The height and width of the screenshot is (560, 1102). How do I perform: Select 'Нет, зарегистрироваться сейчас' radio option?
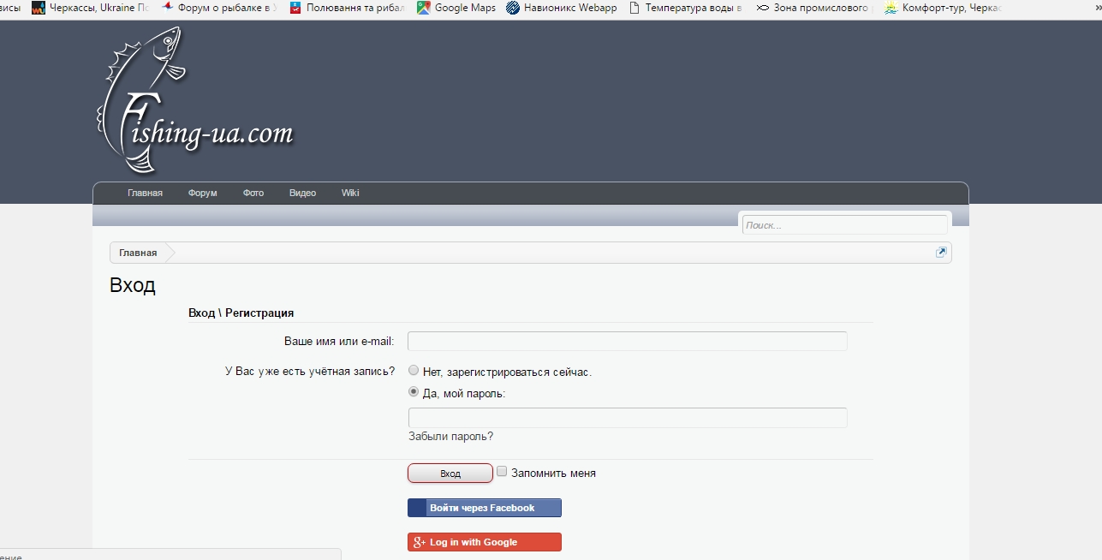(x=414, y=371)
